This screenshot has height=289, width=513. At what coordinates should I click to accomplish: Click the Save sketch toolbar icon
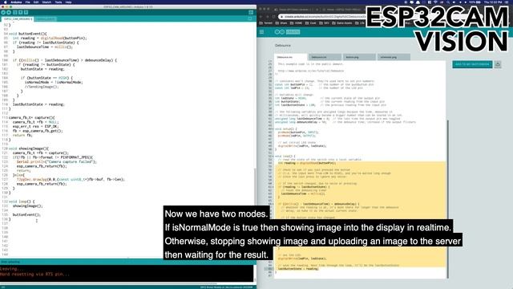26,13
